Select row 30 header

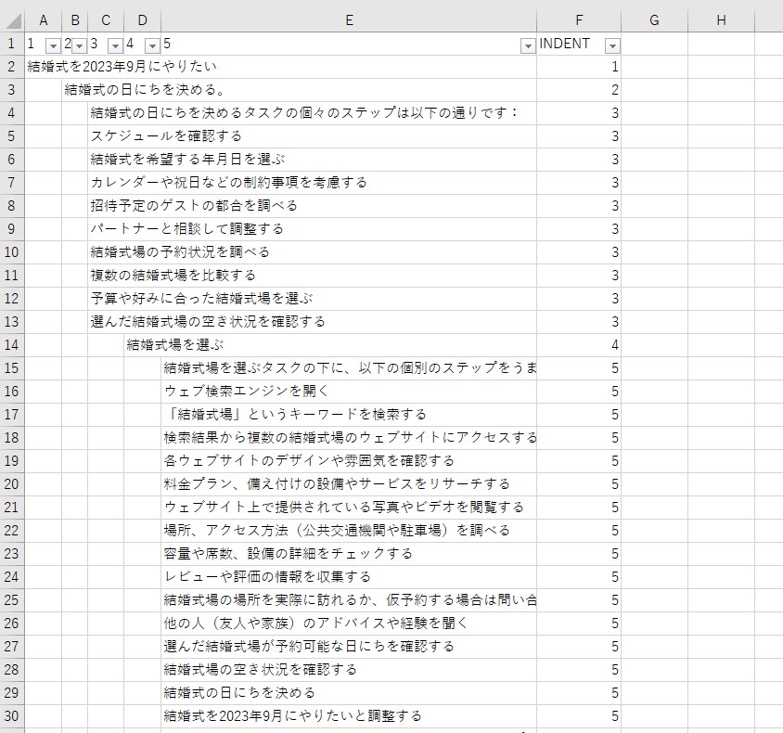tap(12, 716)
